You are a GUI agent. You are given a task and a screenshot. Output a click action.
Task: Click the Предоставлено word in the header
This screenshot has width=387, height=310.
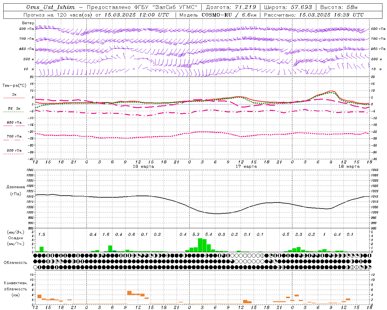tap(109, 7)
